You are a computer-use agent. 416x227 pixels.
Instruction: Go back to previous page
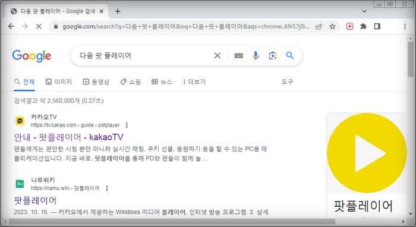coord(11,26)
